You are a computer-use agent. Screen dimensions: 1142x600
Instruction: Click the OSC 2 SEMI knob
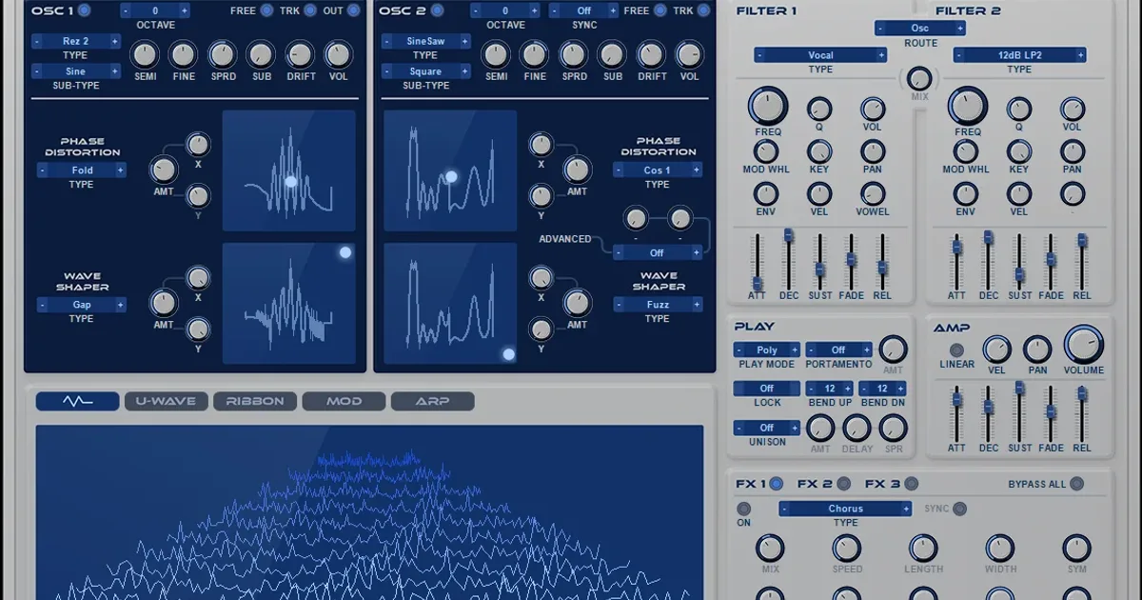click(496, 54)
